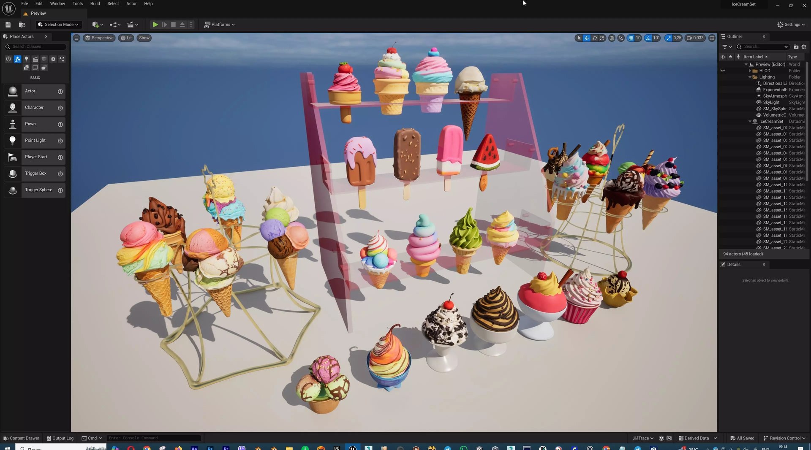Click the star column header in the Outliner
This screenshot has height=450, width=811.
[x=730, y=57]
